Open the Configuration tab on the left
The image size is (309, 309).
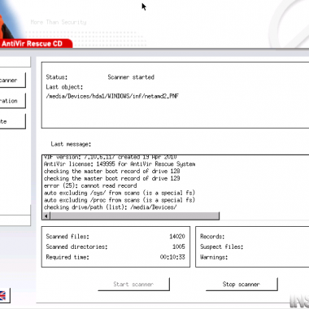pyautogui.click(x=12, y=101)
